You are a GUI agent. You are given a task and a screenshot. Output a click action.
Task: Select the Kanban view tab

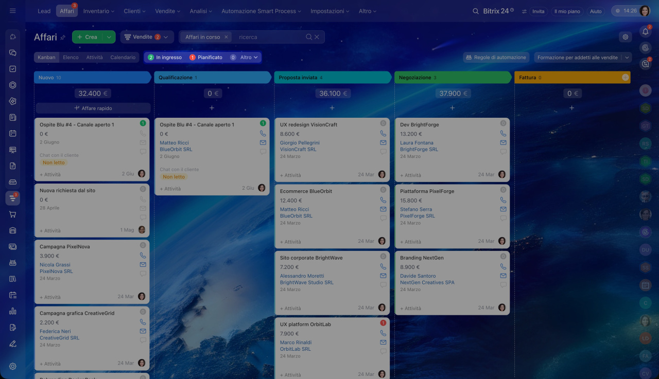tap(46, 58)
